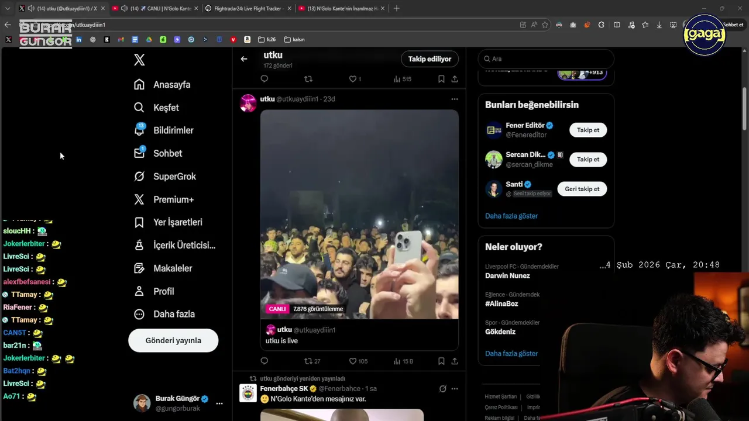Viewport: 749px width, 421px height.
Task: Expand Daha fazla sidebar menu
Action: pyautogui.click(x=164, y=314)
